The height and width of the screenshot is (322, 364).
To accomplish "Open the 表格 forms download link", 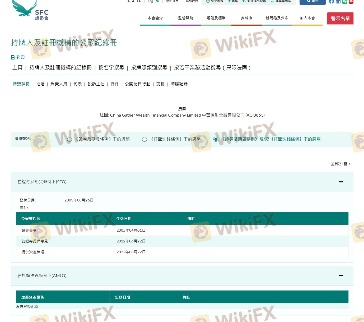I will point(233,1).
